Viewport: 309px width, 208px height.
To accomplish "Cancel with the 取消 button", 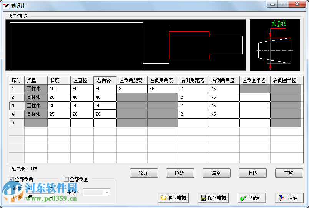I will point(289,198).
